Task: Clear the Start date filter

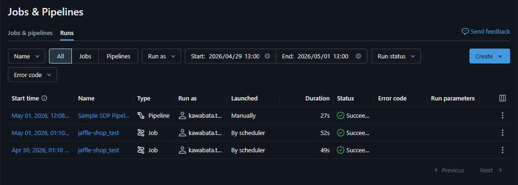Action: (x=267, y=56)
